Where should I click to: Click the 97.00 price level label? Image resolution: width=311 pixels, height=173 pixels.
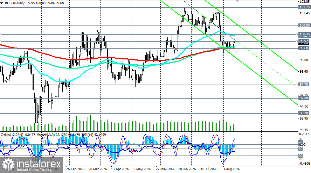coord(304,98)
